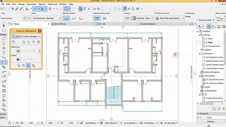Click the Settings... button in Properties

[211, 121]
